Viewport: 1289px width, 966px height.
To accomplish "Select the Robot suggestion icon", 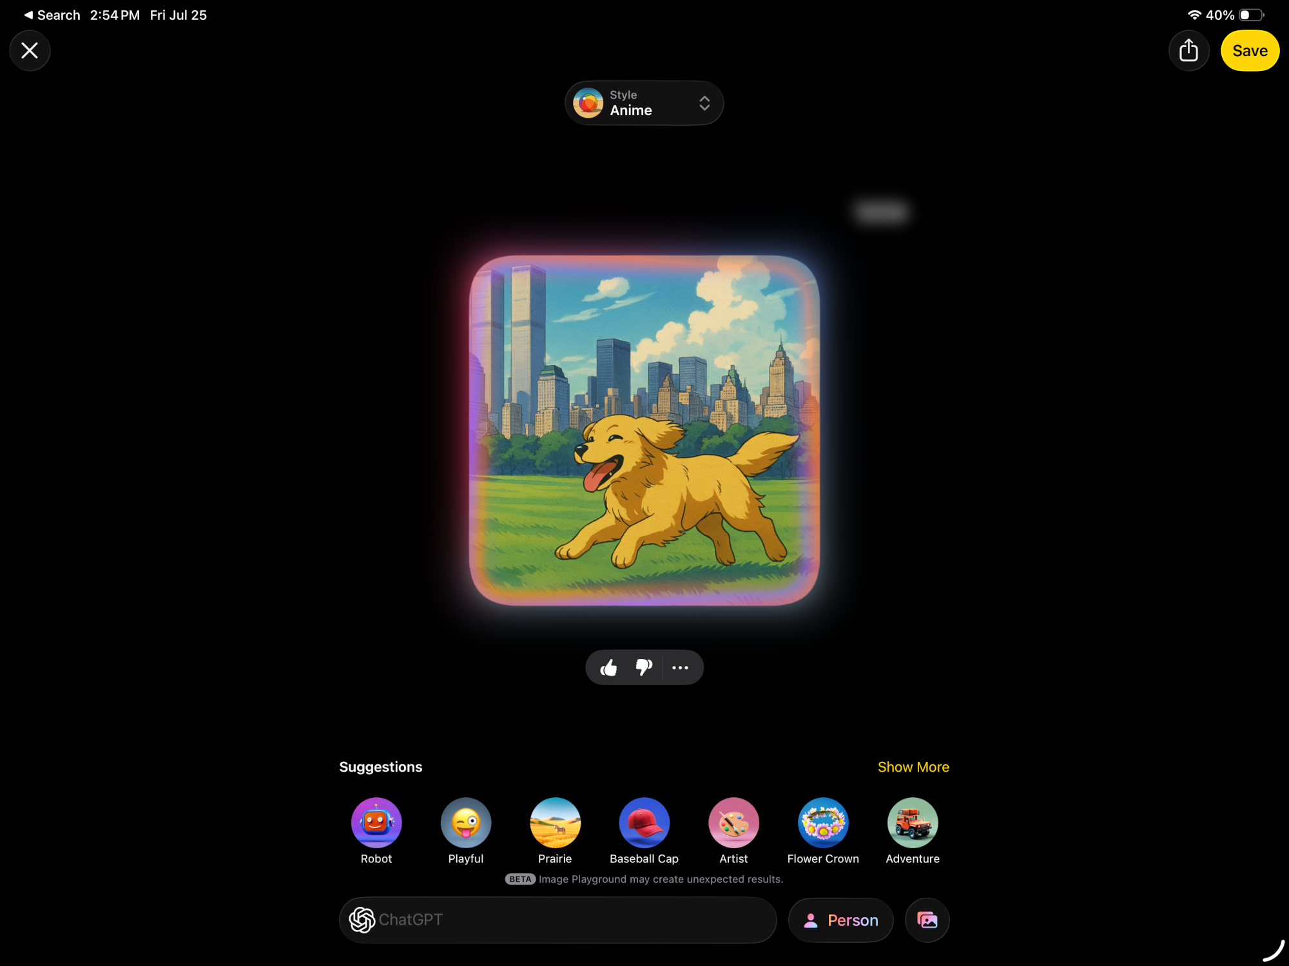I will 376,822.
